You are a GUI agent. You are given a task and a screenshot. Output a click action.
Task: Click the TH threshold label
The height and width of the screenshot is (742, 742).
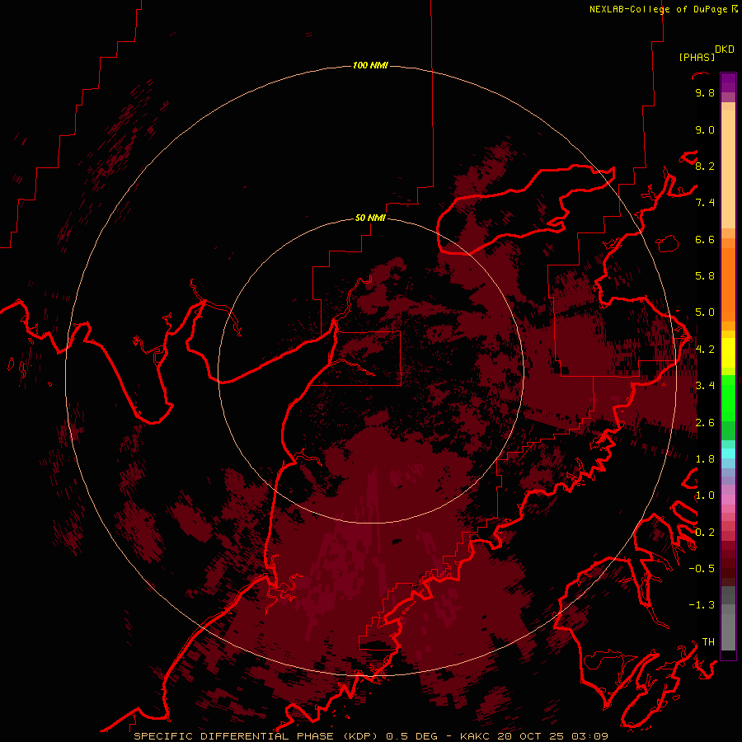(708, 642)
